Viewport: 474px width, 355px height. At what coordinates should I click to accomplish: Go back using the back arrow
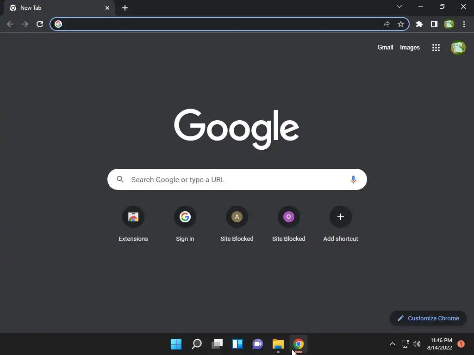pyautogui.click(x=10, y=24)
